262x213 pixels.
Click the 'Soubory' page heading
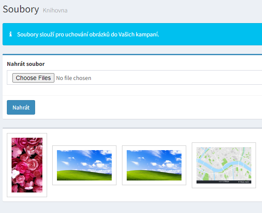(x=21, y=9)
